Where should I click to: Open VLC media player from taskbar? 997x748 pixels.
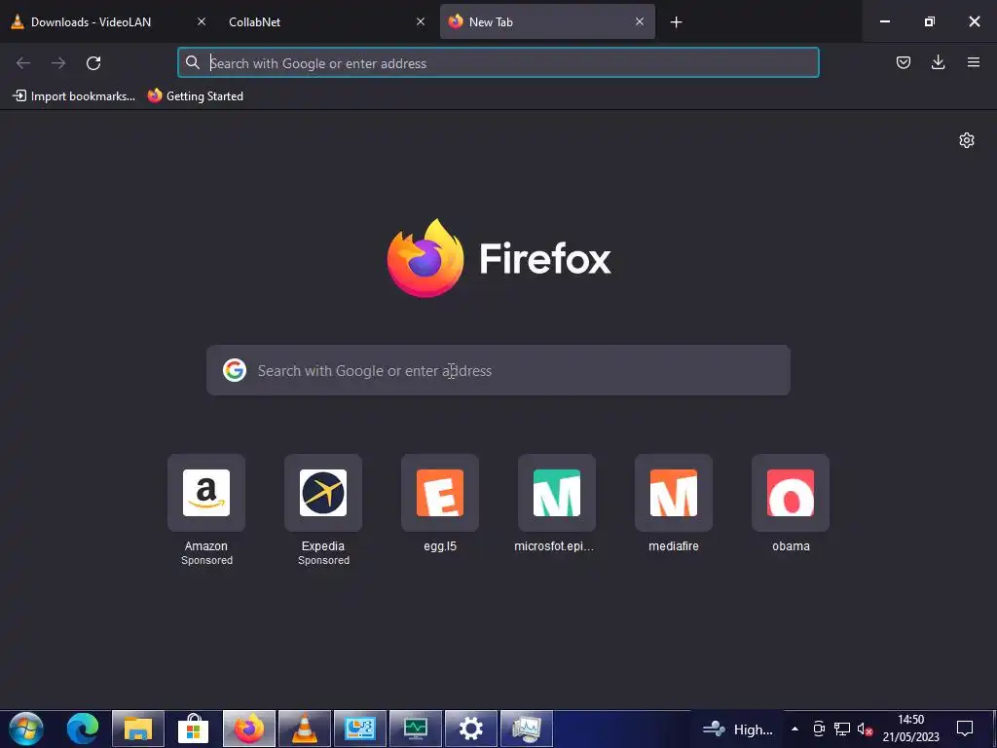pyautogui.click(x=305, y=729)
